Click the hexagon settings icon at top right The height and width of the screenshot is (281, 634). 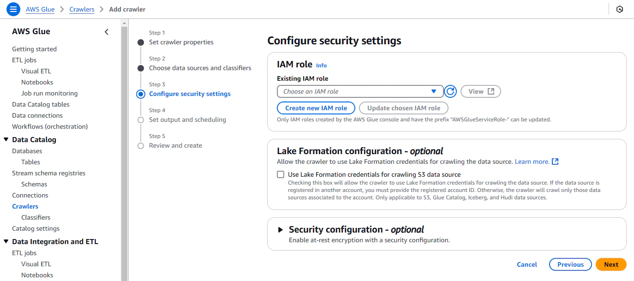(x=620, y=9)
